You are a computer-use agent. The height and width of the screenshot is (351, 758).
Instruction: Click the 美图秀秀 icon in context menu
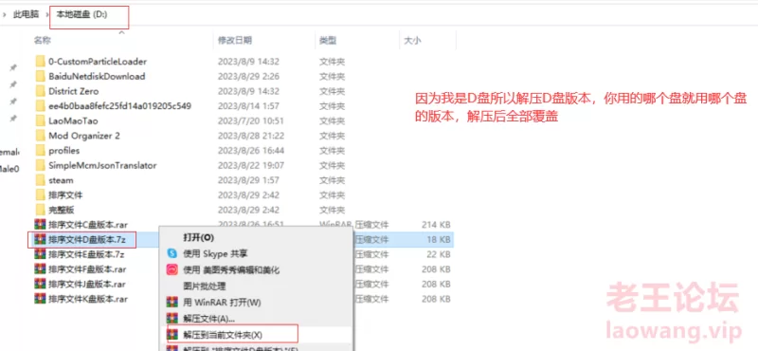(x=172, y=269)
